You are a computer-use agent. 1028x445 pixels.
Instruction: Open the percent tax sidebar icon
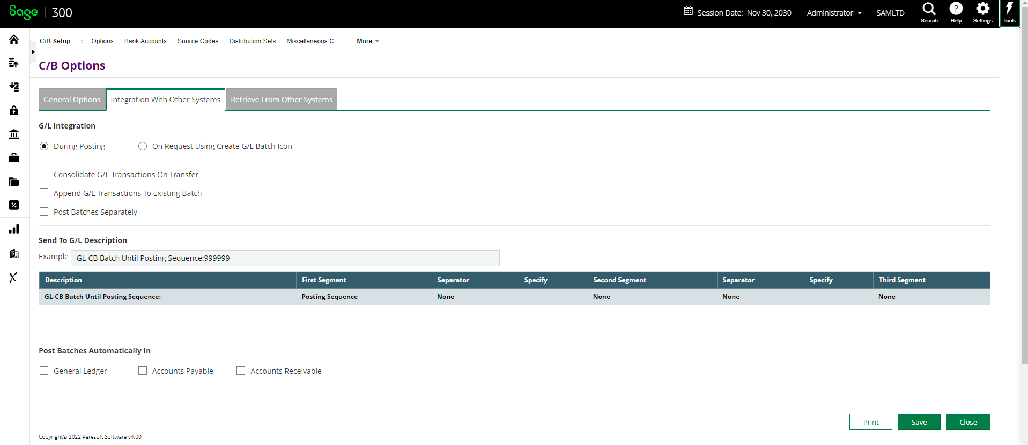(x=14, y=205)
